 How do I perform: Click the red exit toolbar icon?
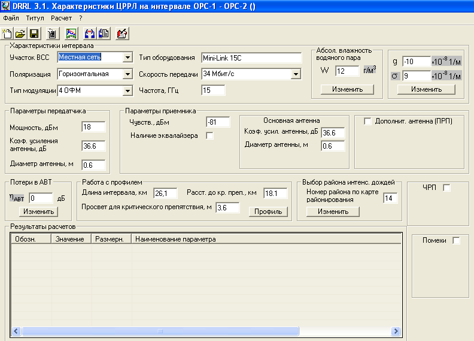coord(122,34)
